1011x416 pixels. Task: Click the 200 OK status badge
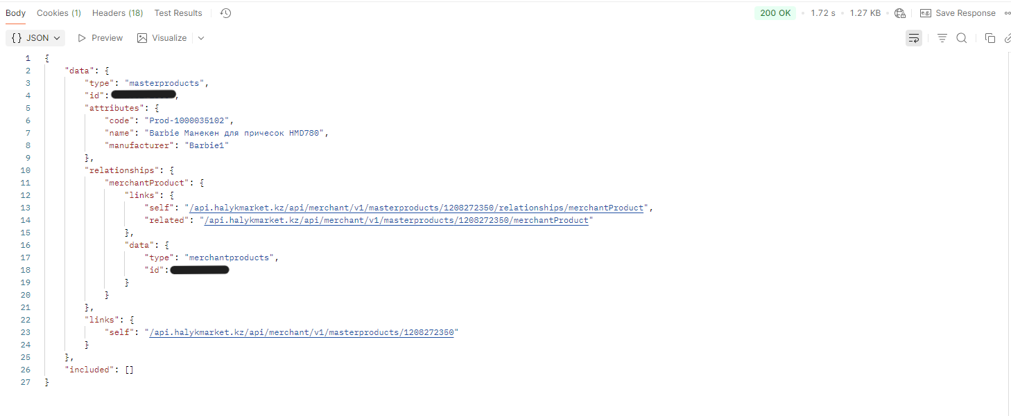[x=775, y=13]
